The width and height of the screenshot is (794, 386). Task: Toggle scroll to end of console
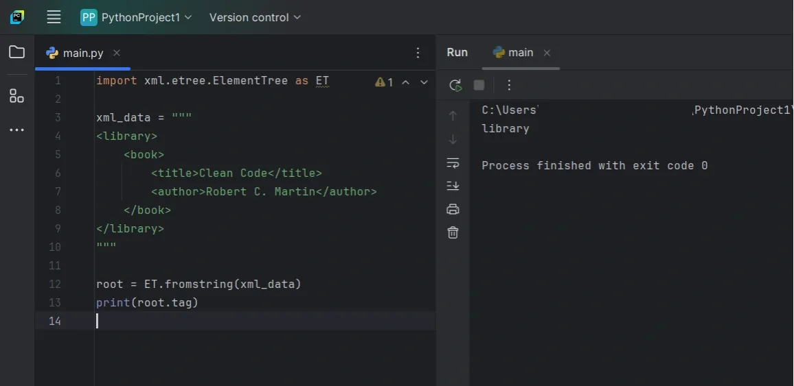(453, 186)
